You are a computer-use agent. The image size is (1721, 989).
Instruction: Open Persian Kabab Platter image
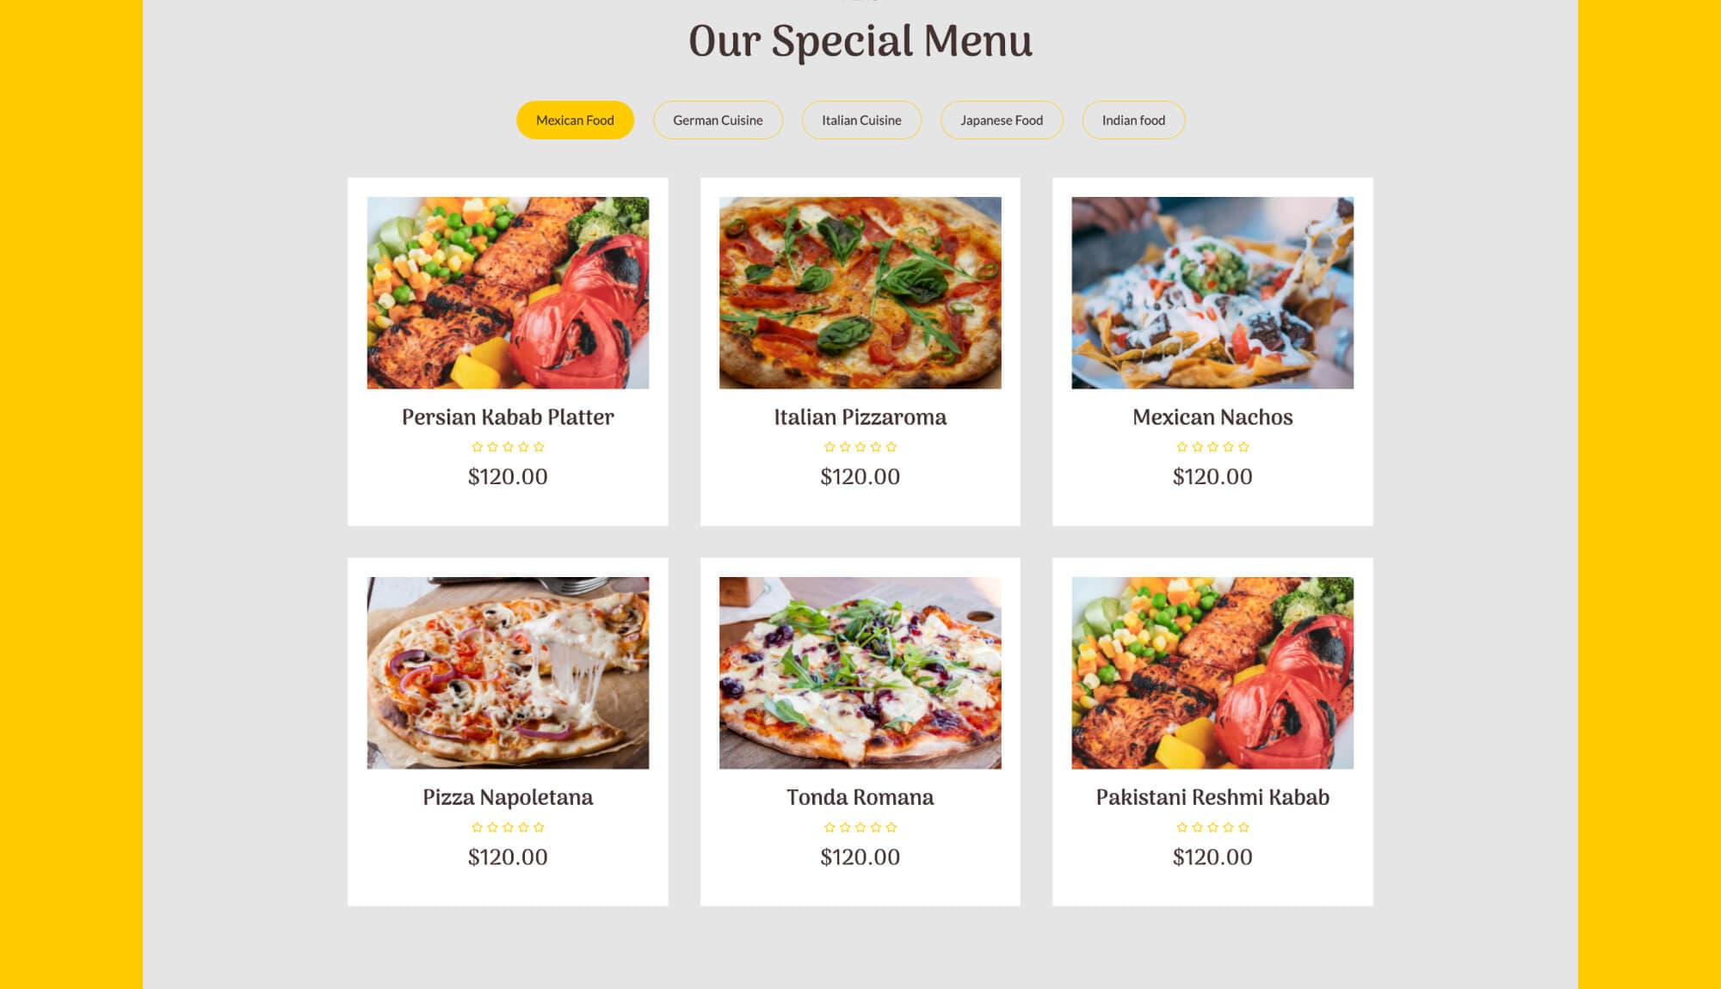pos(508,293)
